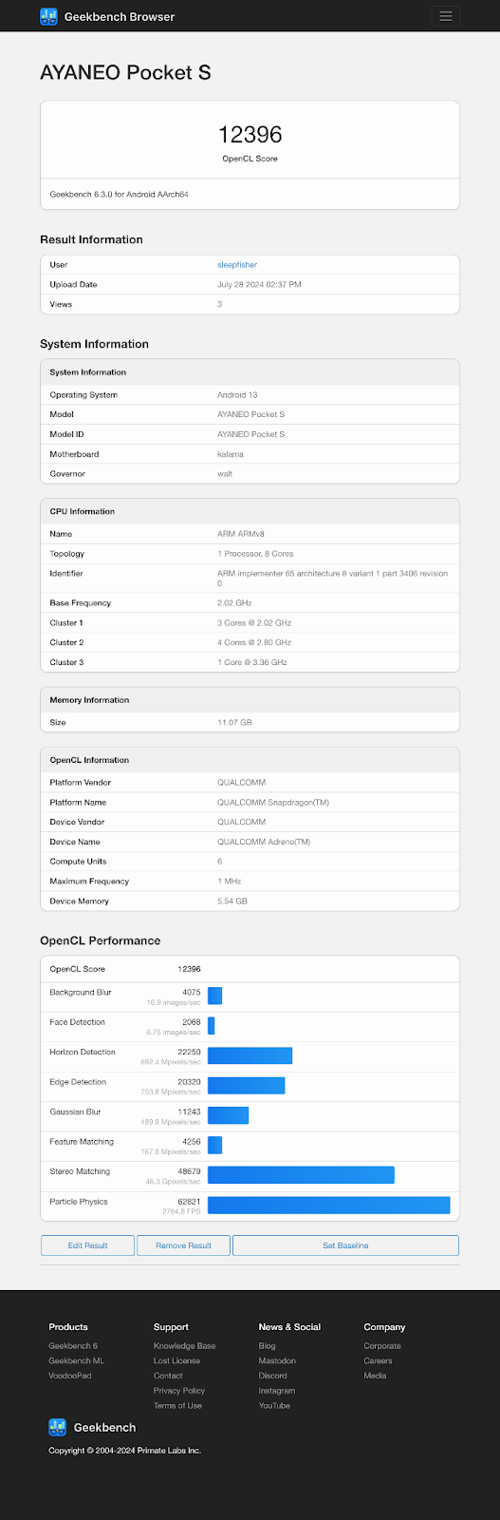Click the Gaussian Blur score bar
Screen dimensions: 500x1520
coord(228,1115)
